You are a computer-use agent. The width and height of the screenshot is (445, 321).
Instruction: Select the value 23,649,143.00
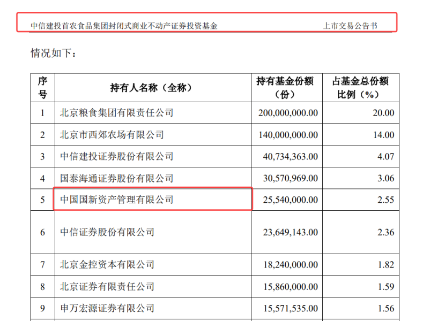click(291, 232)
